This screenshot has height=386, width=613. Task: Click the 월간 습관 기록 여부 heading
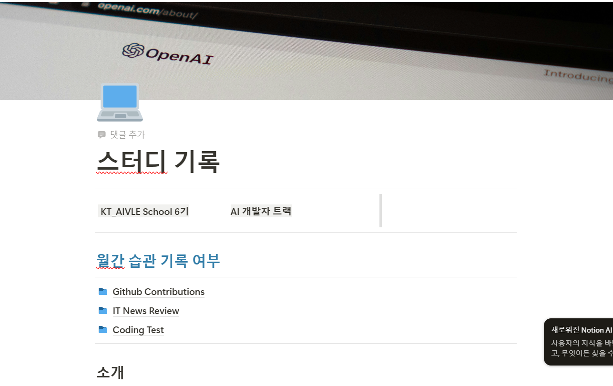coord(158,261)
